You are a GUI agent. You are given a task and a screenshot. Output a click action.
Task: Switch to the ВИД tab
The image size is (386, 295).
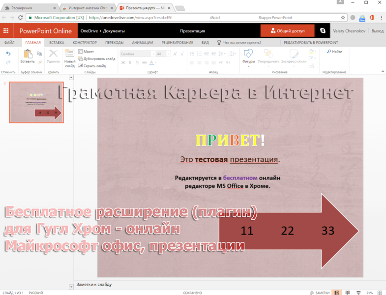point(205,43)
